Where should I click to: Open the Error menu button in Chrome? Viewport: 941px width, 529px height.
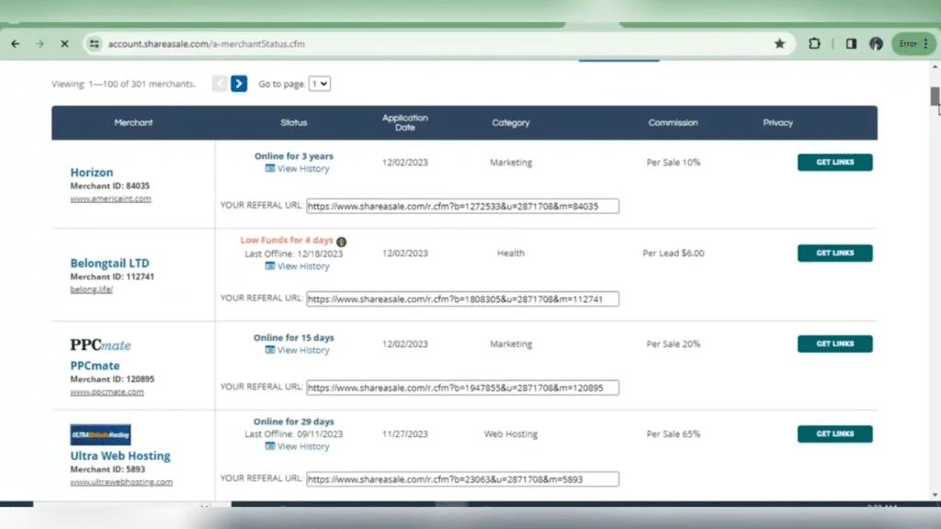pyautogui.click(x=913, y=44)
